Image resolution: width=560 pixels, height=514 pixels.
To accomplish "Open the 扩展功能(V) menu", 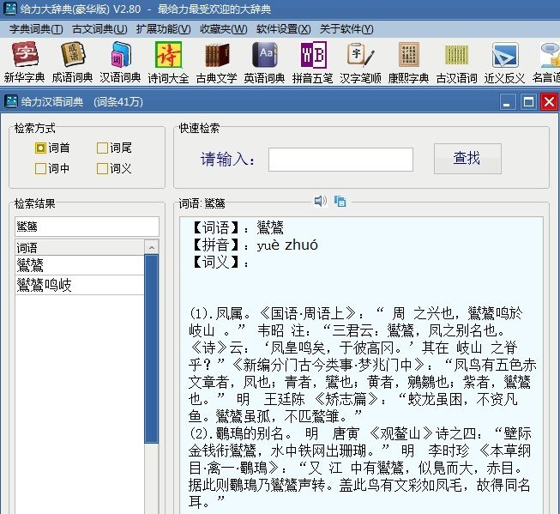I will 163,29.
